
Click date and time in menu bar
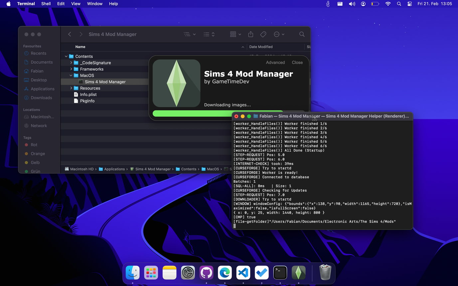click(x=435, y=4)
